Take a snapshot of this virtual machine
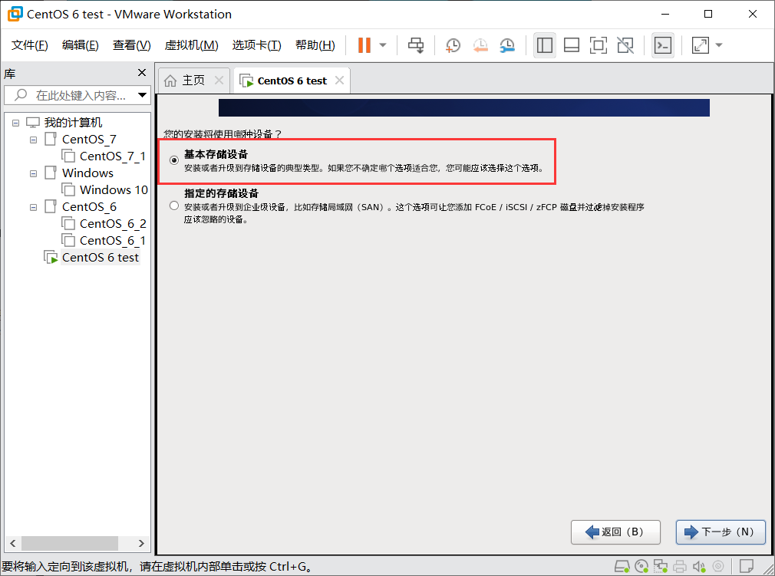 coord(453,45)
